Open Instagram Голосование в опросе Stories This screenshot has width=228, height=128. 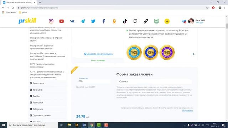pyautogui.click(x=46, y=39)
